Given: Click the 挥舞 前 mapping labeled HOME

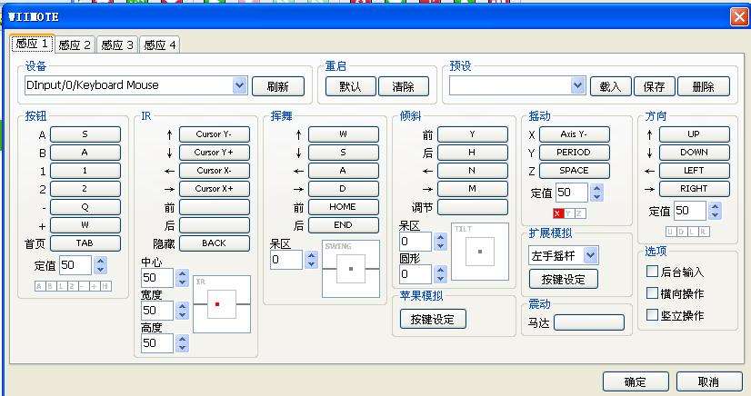Looking at the screenshot, I should point(343,207).
